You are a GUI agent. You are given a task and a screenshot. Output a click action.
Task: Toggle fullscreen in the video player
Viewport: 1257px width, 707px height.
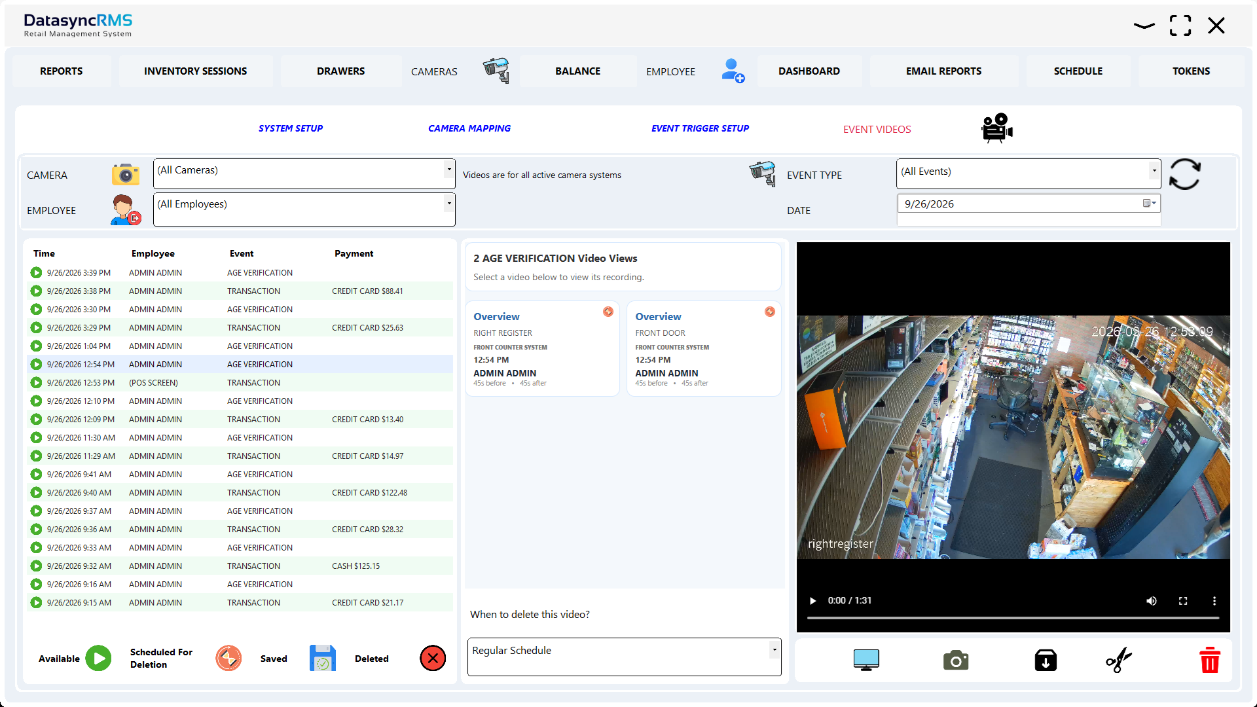(x=1183, y=601)
